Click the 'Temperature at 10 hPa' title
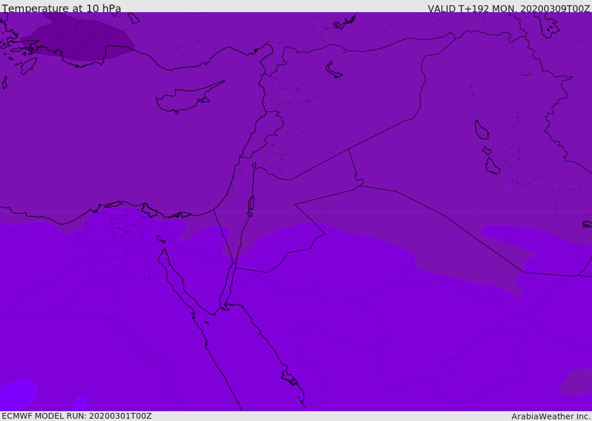Viewport: 592px width, 421px height. tap(61, 8)
